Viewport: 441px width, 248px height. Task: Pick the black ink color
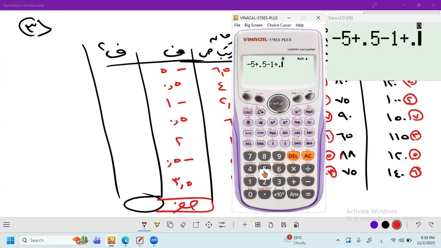(385, 225)
